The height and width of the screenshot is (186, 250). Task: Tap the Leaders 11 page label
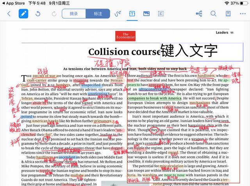point(225,32)
